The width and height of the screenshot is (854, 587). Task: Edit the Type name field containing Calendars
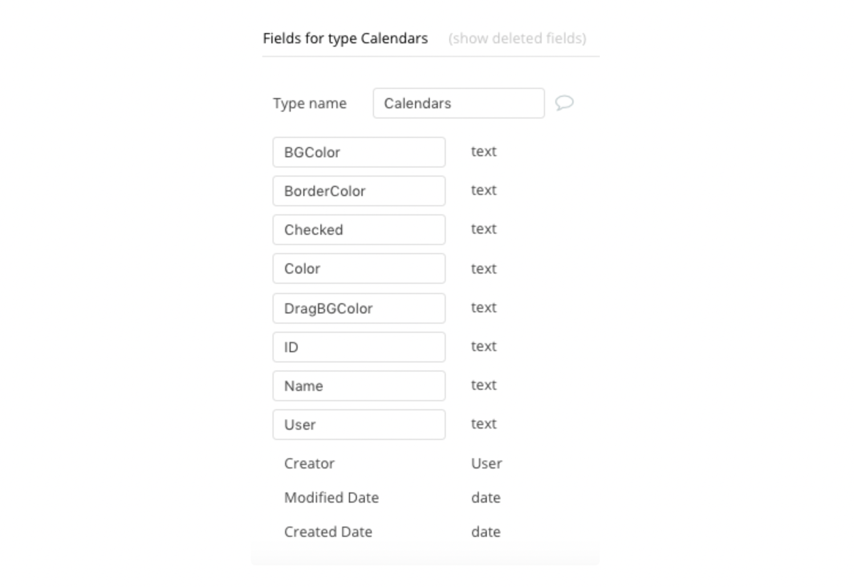tap(458, 103)
